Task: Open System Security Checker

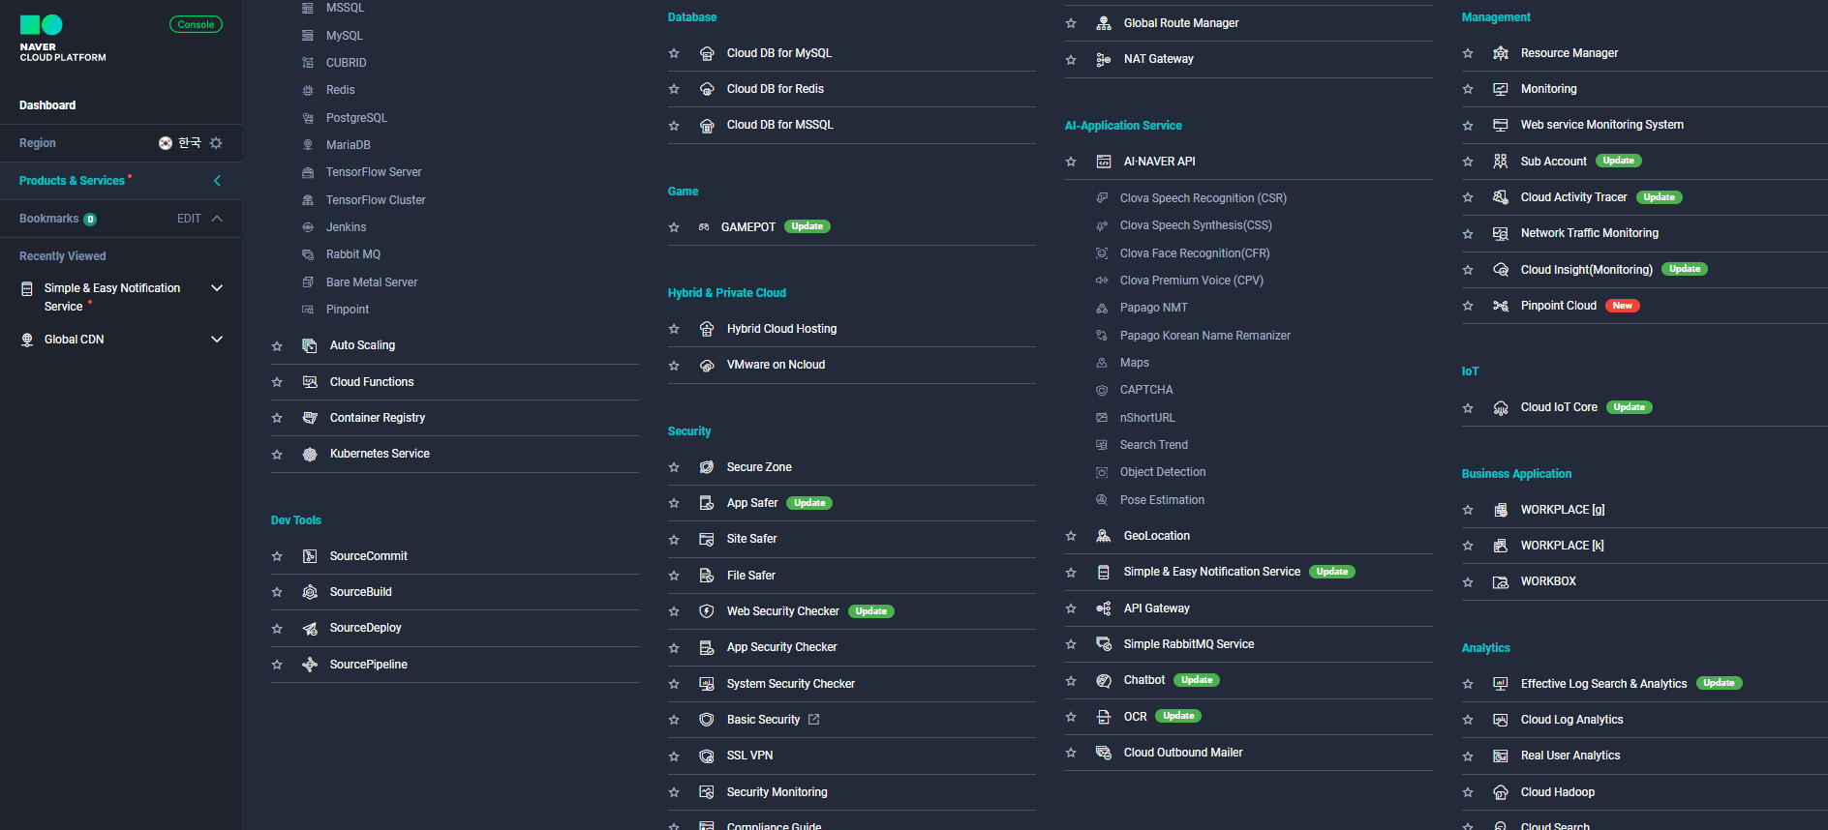Action: (791, 684)
